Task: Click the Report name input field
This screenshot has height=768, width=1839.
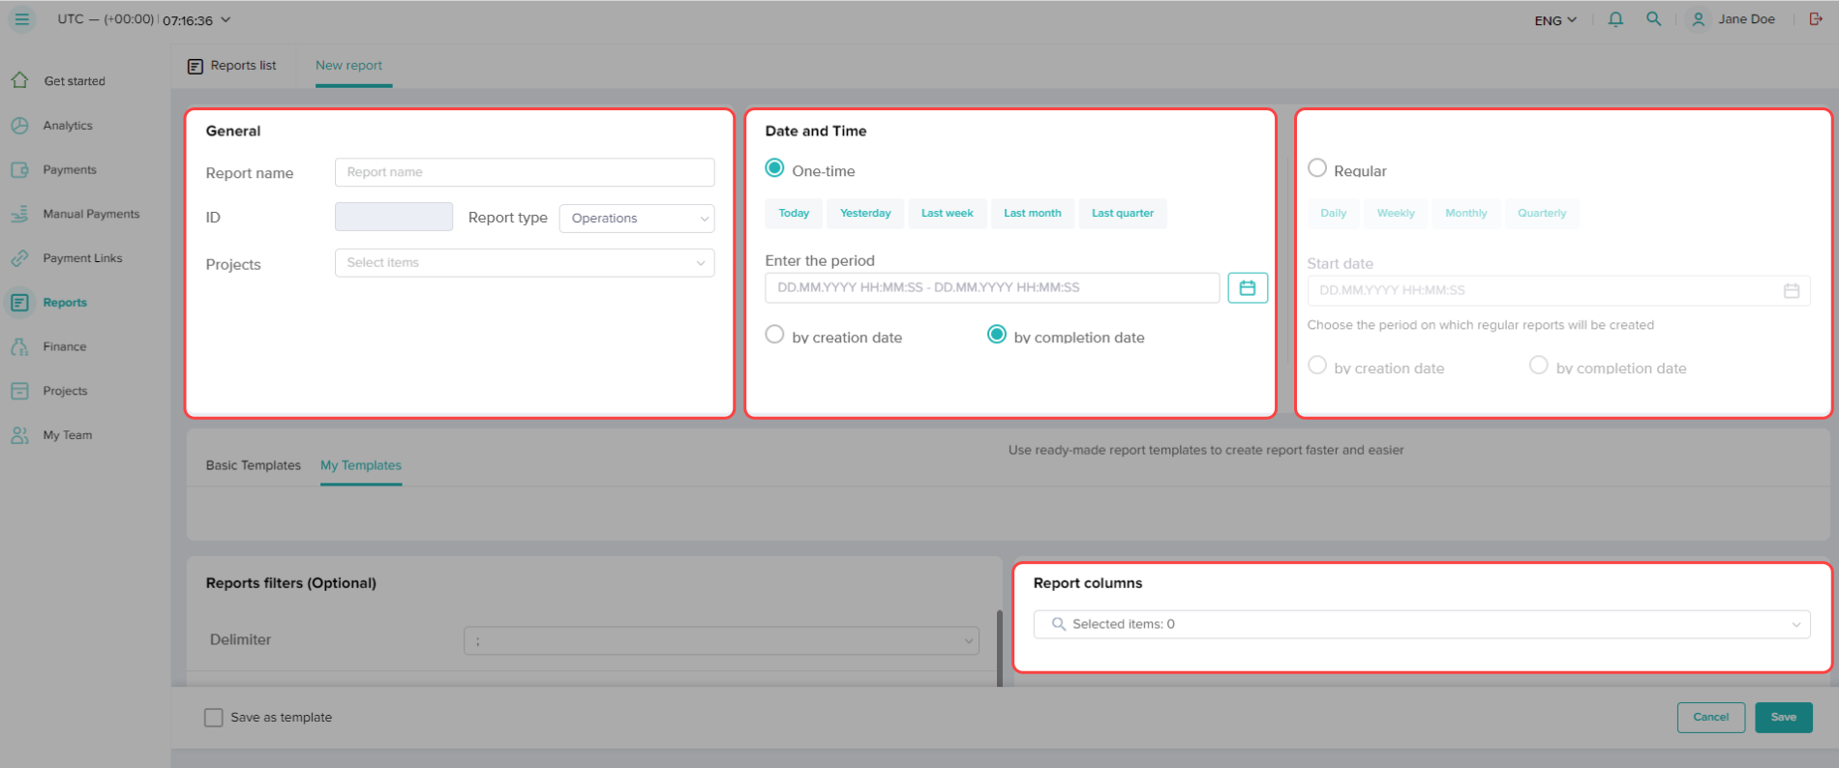Action: pyautogui.click(x=525, y=172)
